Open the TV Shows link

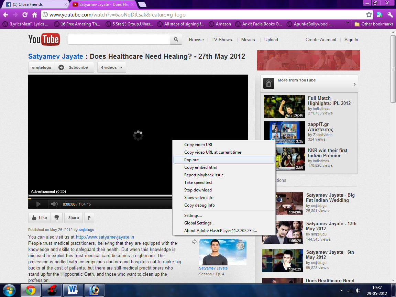222,40
